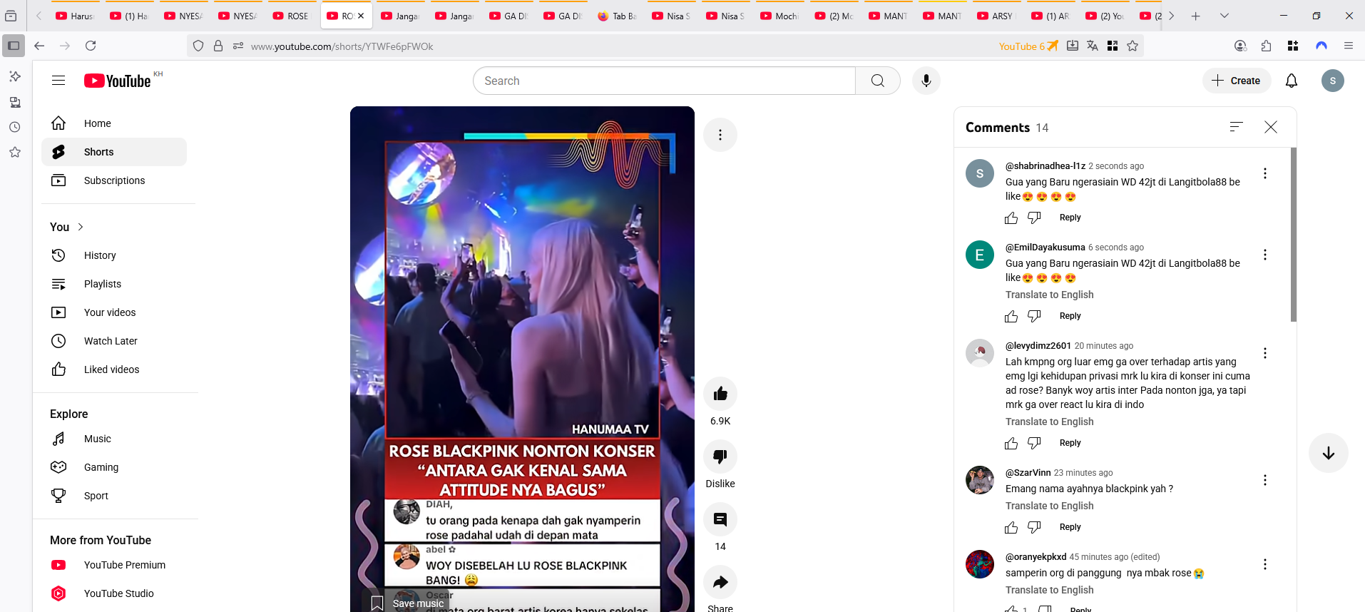Translate @EmilDayakusuma comment to English
The width and height of the screenshot is (1365, 612).
tap(1049, 295)
